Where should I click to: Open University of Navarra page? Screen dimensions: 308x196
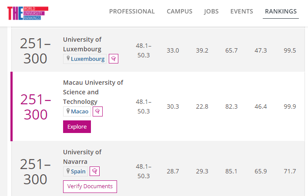point(82,157)
